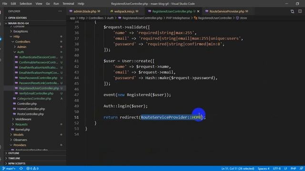Click the Spaces: 4 indentation setting
Viewport: 305px width, 171px height.
click(264, 169)
